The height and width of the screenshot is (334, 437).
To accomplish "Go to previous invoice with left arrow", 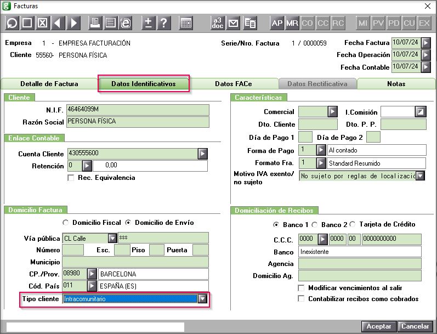I will [x=58, y=23].
